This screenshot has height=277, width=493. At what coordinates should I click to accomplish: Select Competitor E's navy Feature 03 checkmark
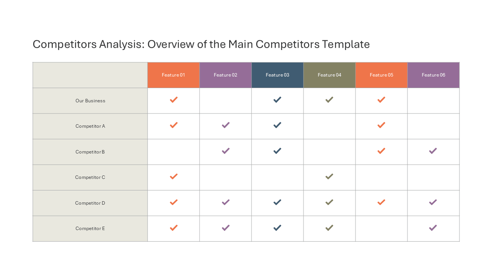(277, 228)
